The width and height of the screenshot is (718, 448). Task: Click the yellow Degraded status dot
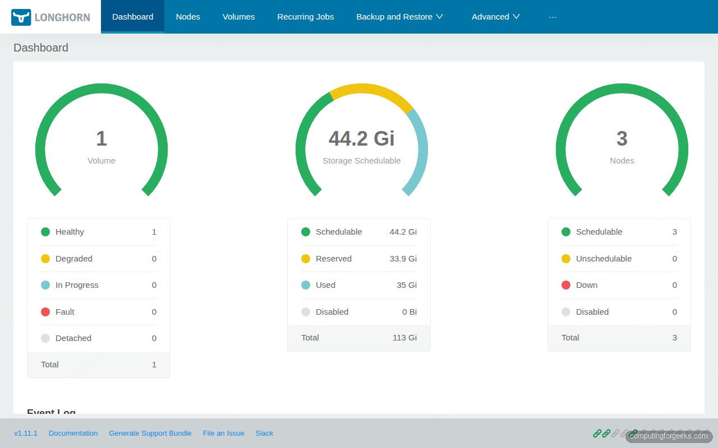[45, 258]
